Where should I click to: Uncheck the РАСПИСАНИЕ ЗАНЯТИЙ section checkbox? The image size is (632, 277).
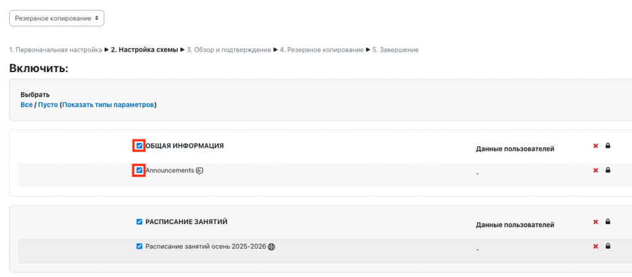pyautogui.click(x=139, y=222)
